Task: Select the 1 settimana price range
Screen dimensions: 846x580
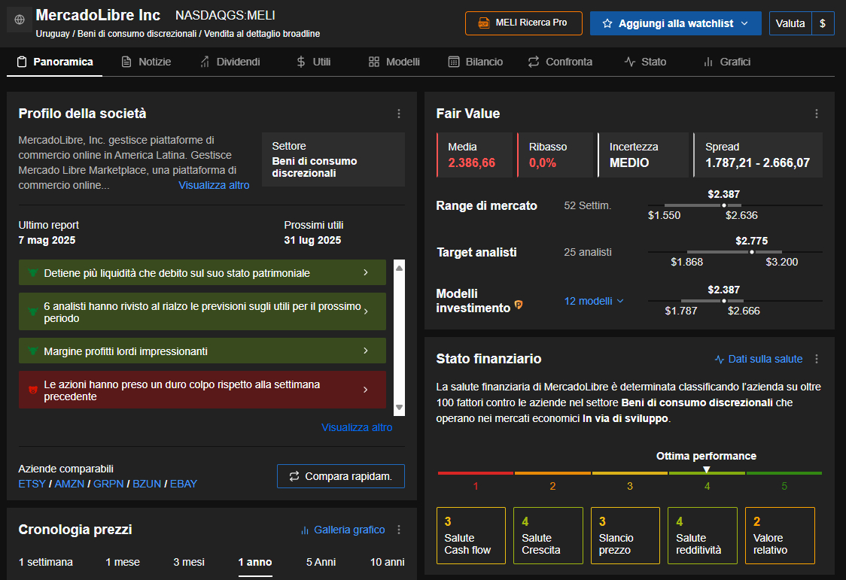Action: point(46,562)
